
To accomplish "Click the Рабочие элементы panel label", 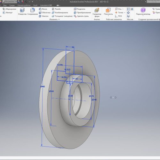I will coord(114,20).
